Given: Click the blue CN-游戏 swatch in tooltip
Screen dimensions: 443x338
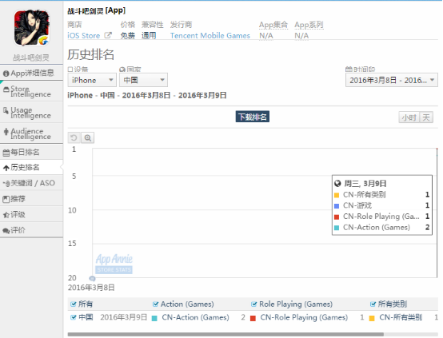Looking at the screenshot, I should click(x=337, y=206).
